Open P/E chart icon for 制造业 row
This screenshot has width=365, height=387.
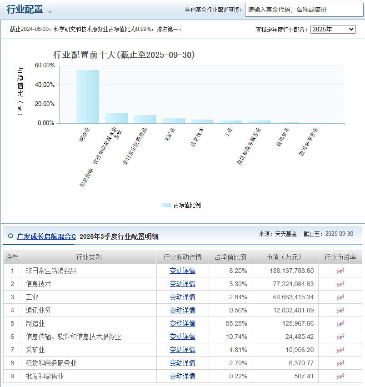click(x=340, y=324)
